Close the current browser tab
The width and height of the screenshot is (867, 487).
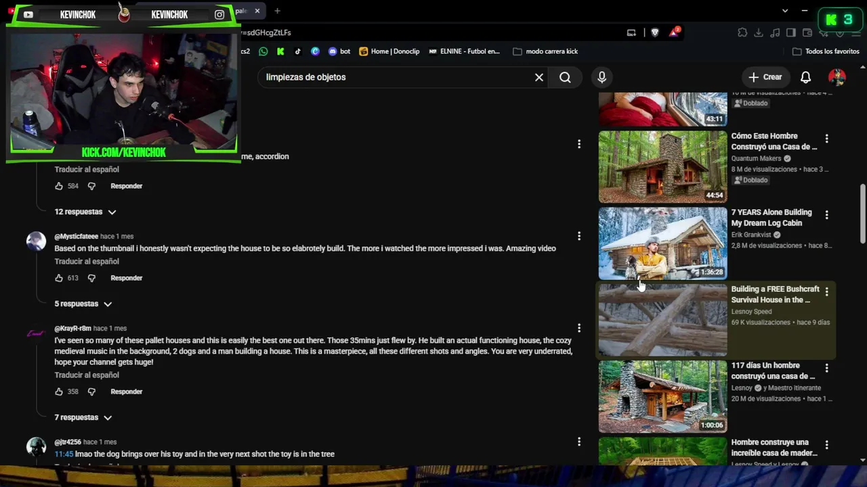[257, 11]
